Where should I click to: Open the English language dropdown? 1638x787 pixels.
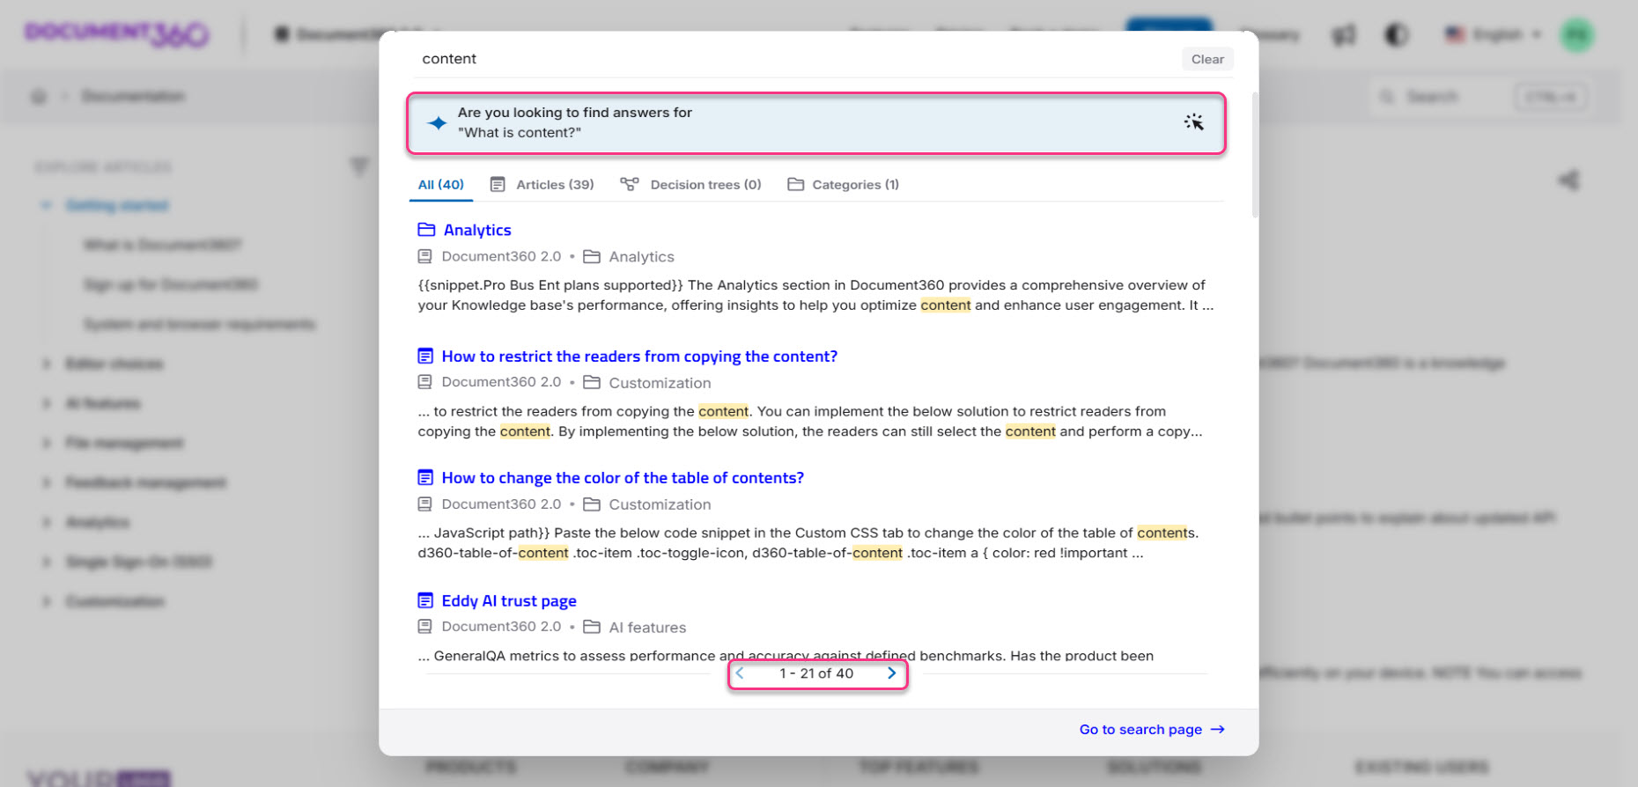1493,34
